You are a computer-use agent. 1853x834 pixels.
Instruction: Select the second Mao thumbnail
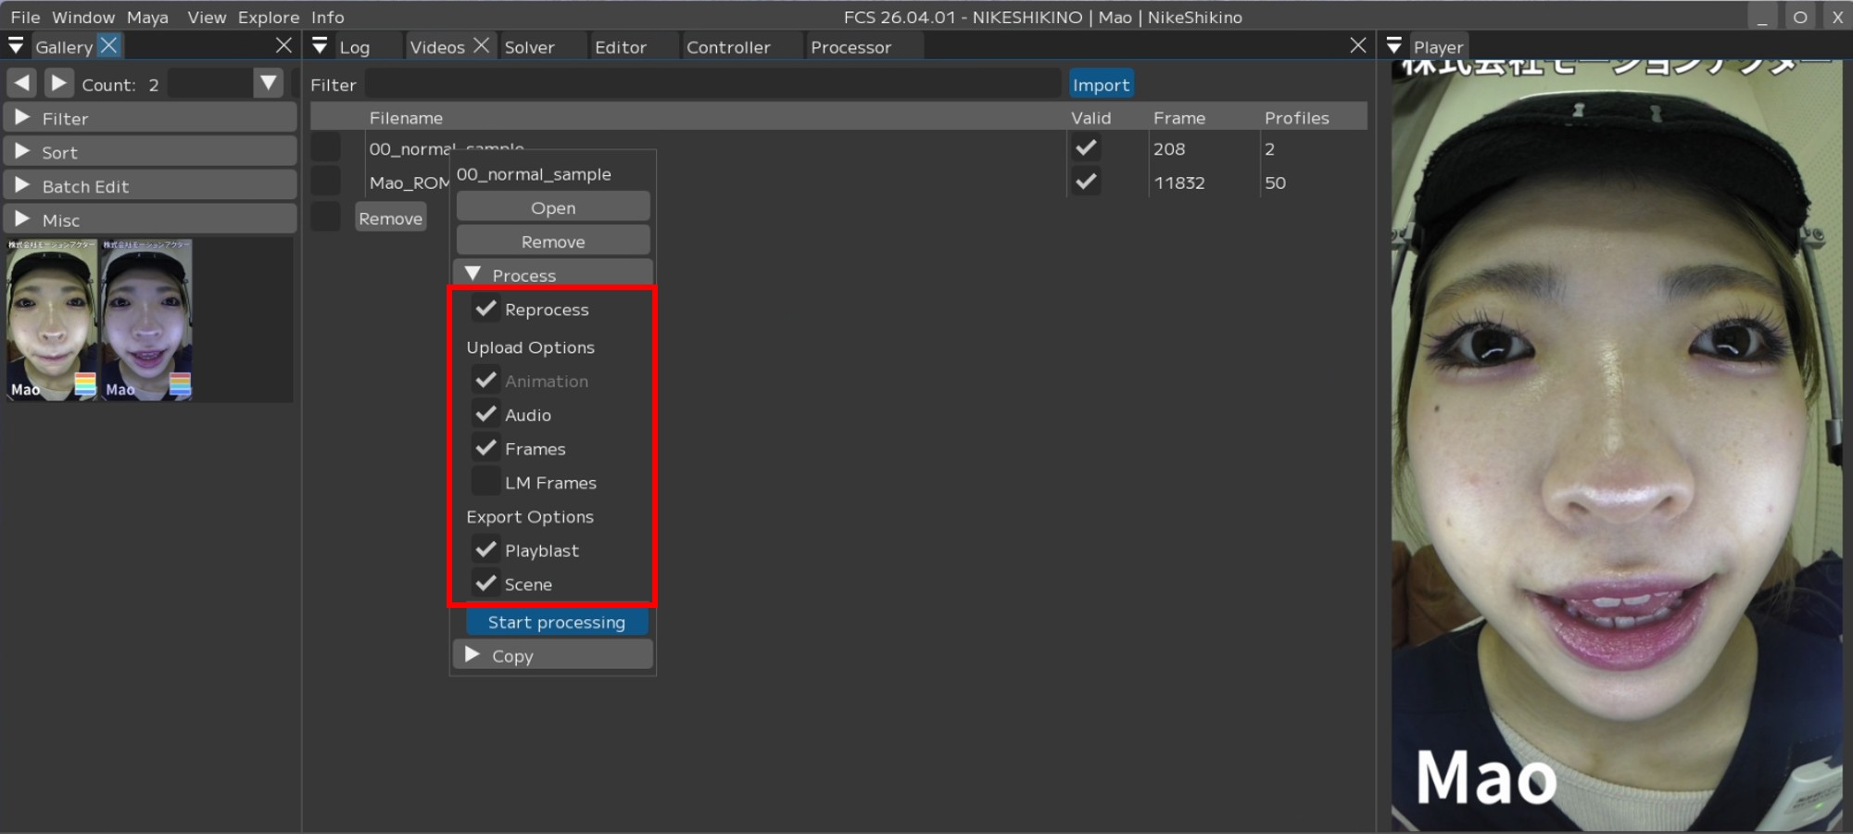[x=146, y=320]
